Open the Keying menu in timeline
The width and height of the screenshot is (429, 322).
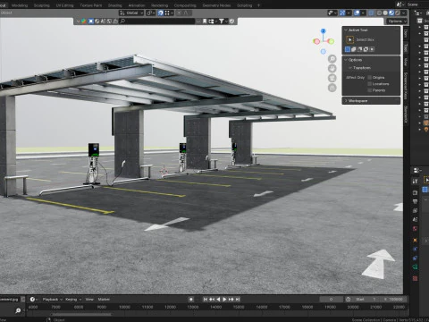coord(73,299)
